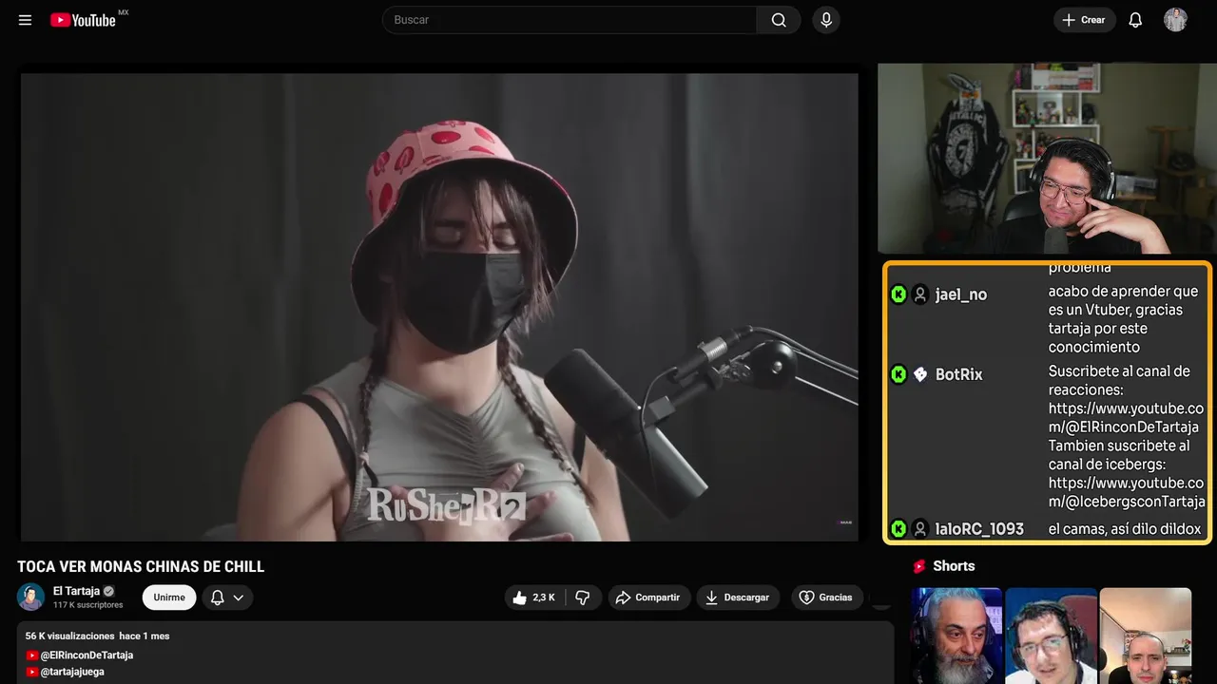The image size is (1217, 684).
Task: Click the verified badge next to El Tartaja
Action: 108,591
